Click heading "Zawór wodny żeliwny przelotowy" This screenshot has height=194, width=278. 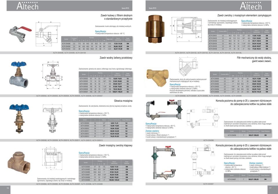pyautogui.click(x=116, y=58)
